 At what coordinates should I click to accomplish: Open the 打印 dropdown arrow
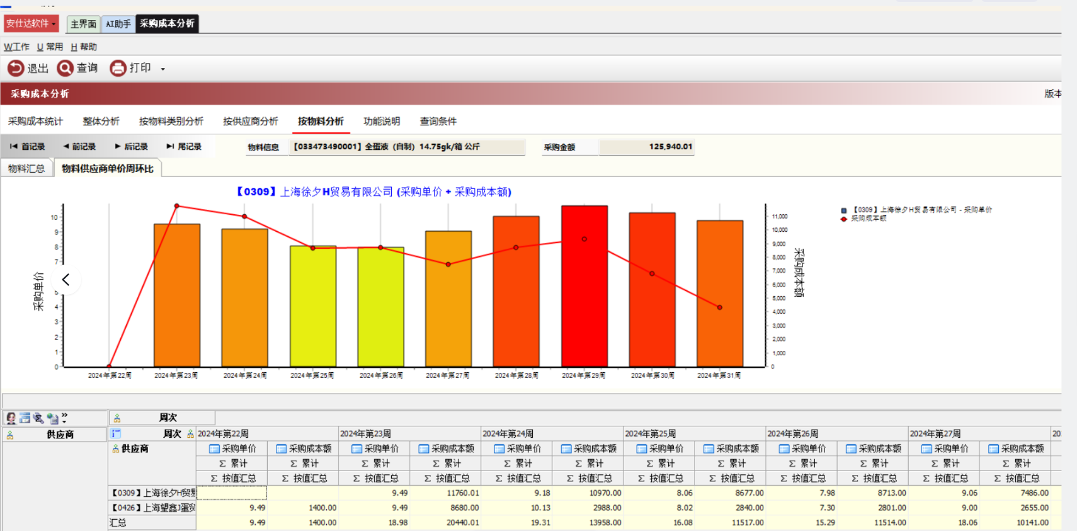coord(163,69)
